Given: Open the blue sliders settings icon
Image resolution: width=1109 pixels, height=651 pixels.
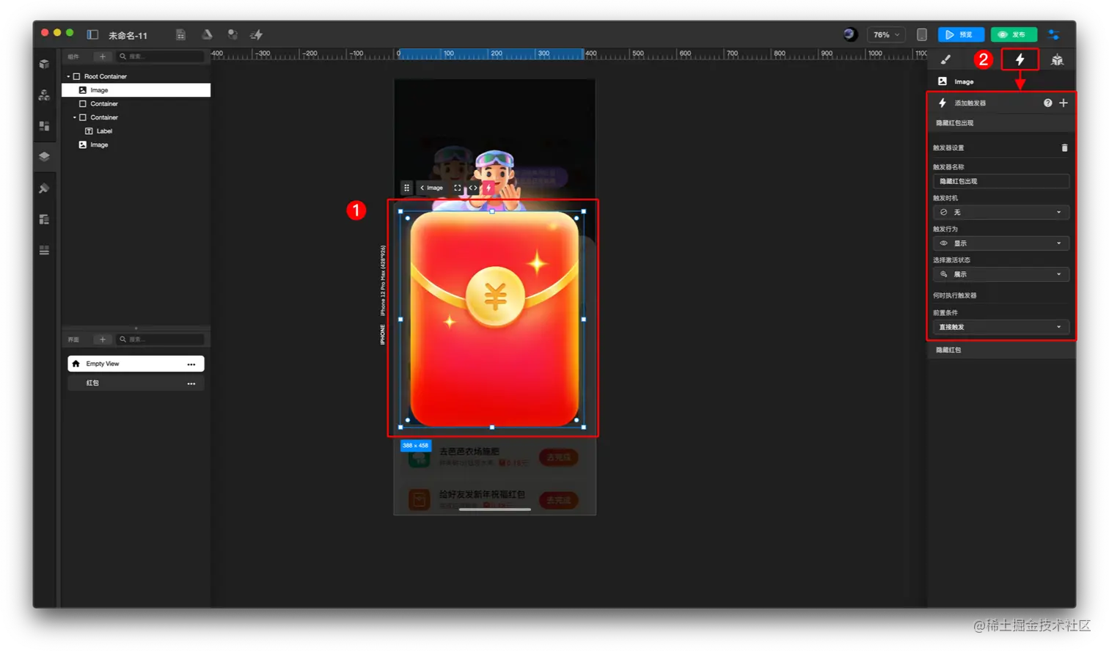Looking at the screenshot, I should pyautogui.click(x=1053, y=34).
